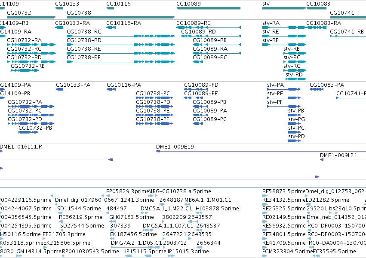Click transcript CG10089-RE
The width and height of the screenshot is (366, 258).
[209, 27]
